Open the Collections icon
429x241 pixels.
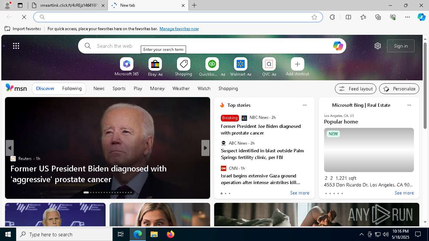click(x=378, y=17)
